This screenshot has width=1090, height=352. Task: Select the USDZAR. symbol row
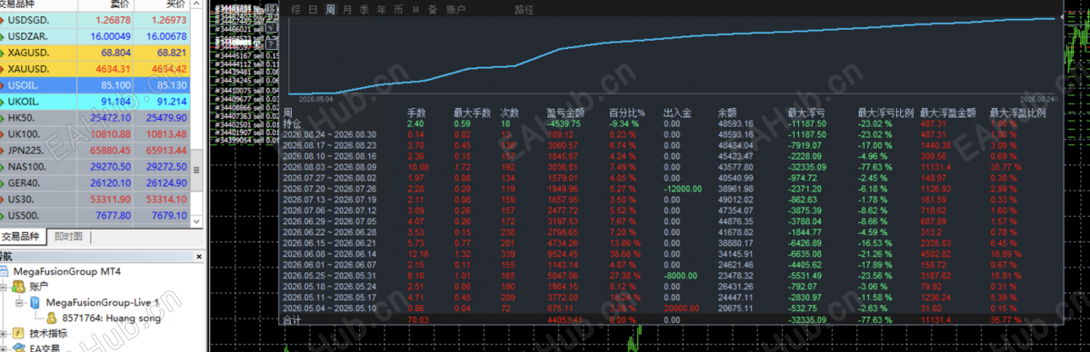click(x=95, y=36)
